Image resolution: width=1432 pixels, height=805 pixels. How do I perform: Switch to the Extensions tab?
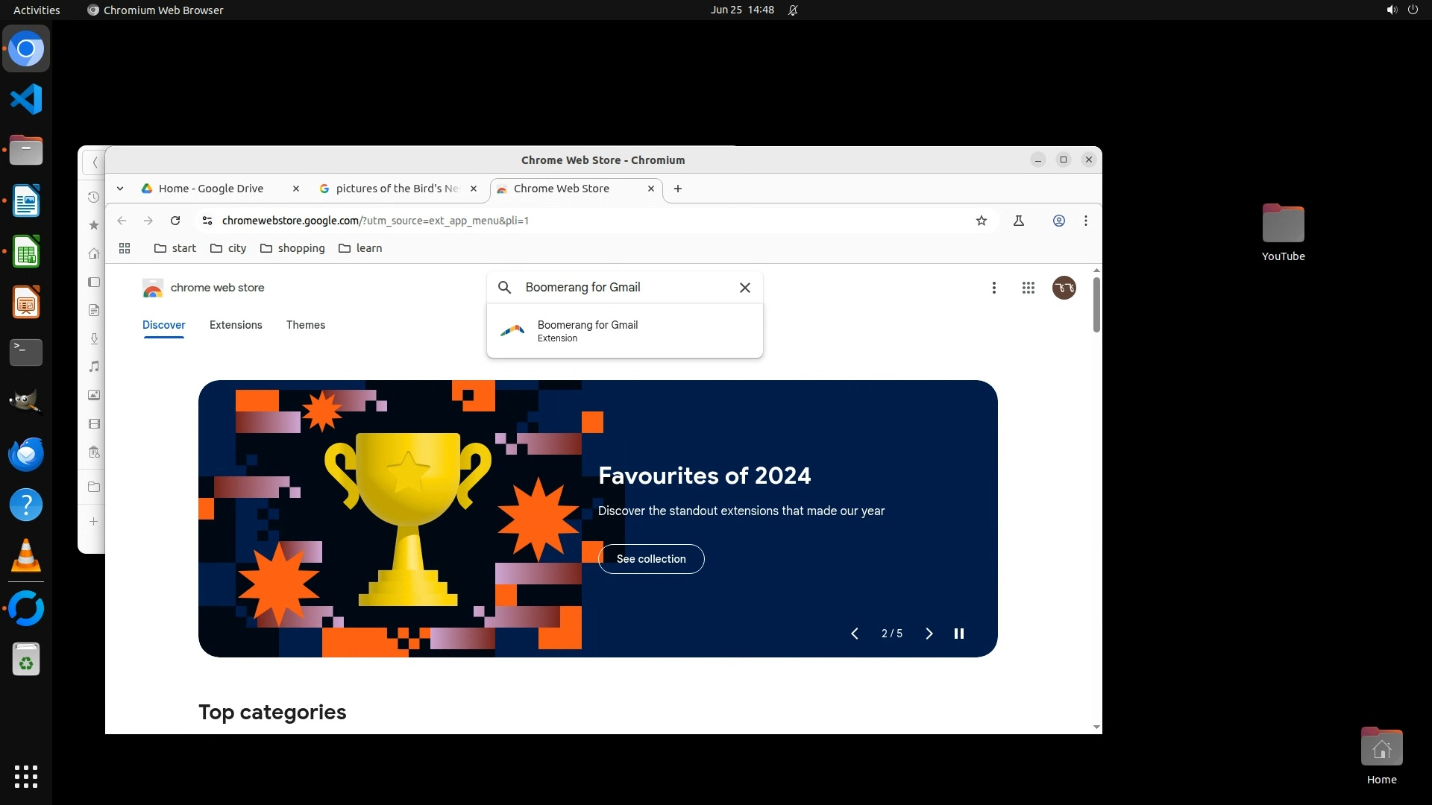pyautogui.click(x=236, y=325)
